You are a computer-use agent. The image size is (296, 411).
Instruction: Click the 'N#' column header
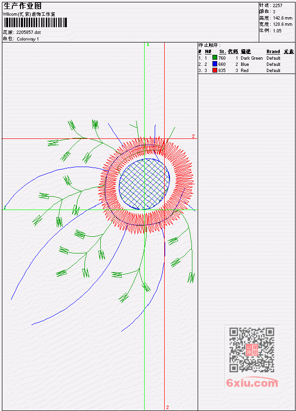(208, 52)
